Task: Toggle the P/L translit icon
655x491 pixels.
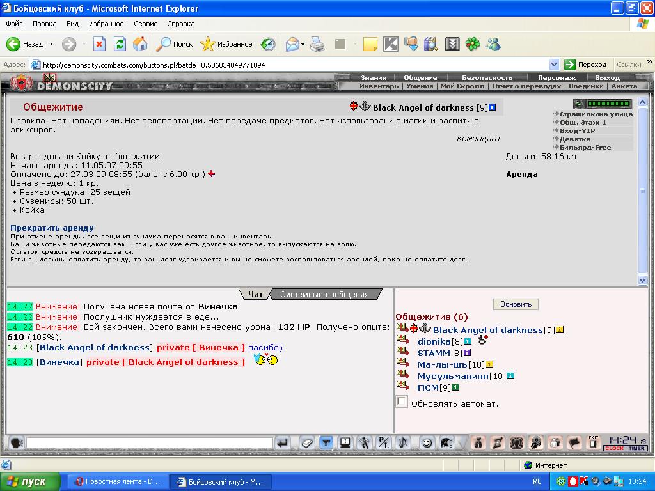Action: tap(384, 442)
